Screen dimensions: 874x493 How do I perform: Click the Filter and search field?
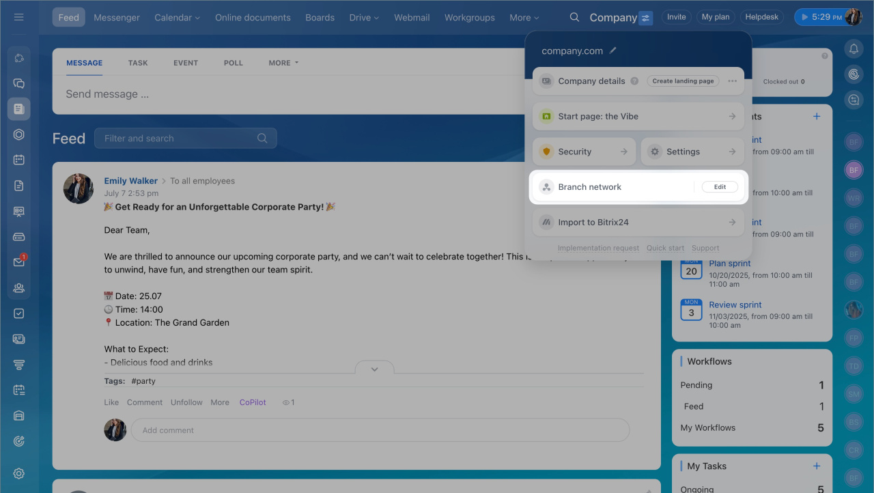[x=178, y=139]
